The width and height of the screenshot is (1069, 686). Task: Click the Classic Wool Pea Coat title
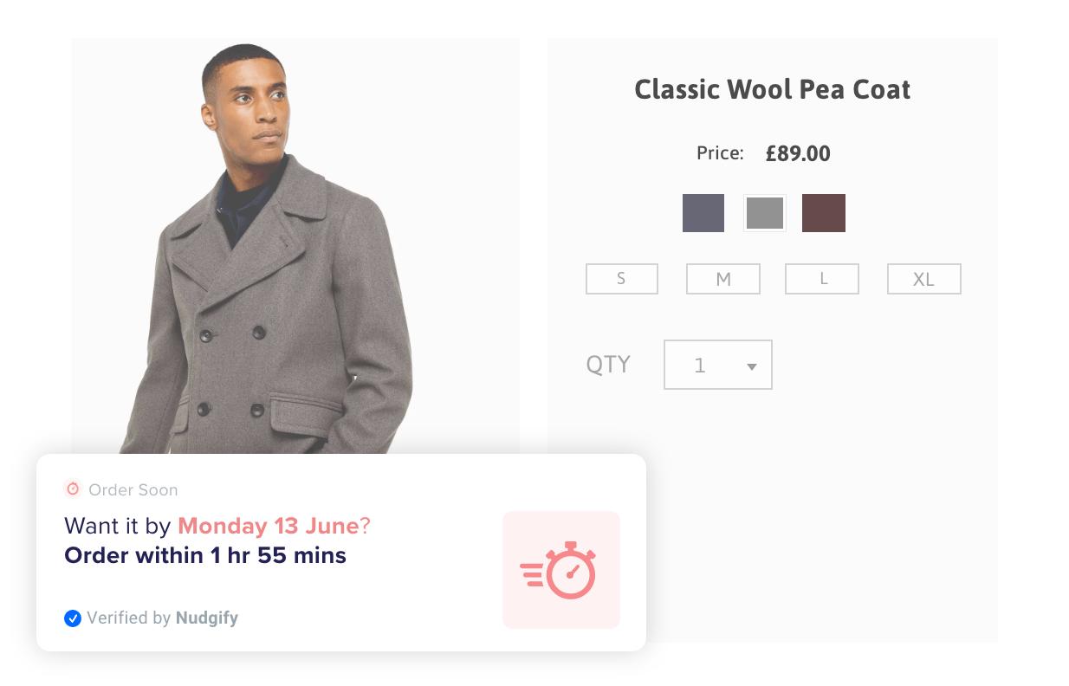[x=772, y=89]
